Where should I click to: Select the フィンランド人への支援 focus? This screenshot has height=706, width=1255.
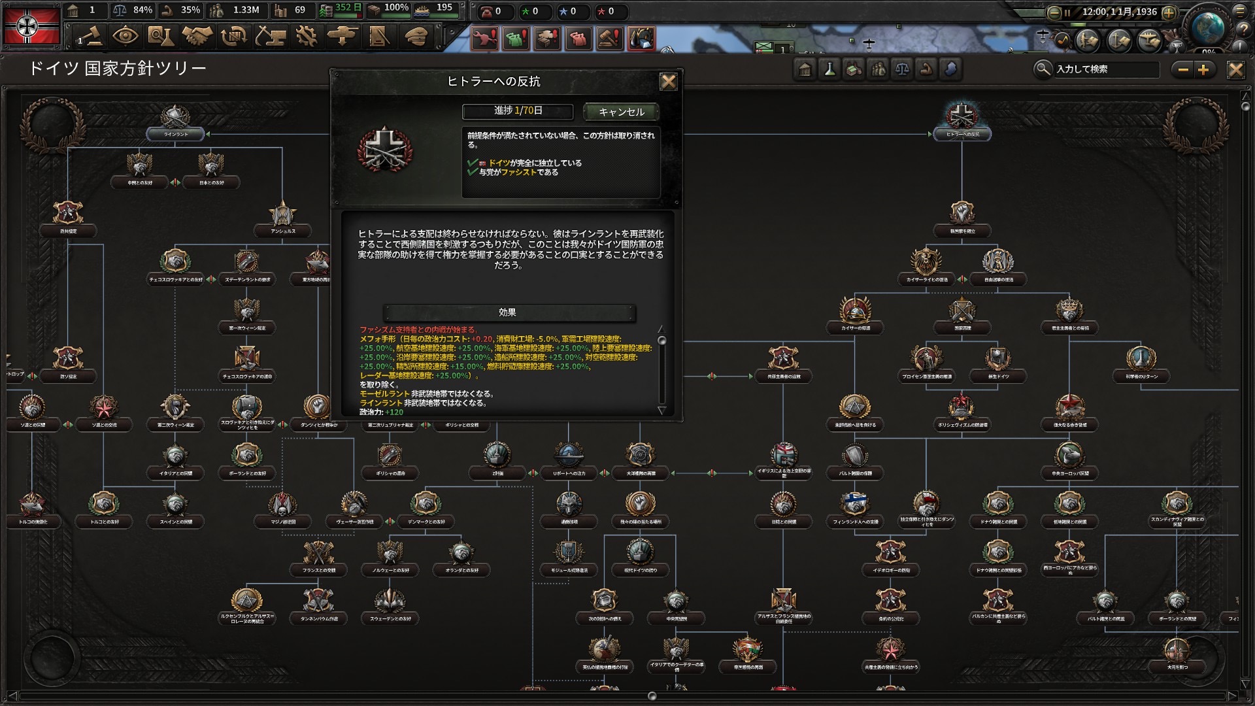(x=855, y=509)
